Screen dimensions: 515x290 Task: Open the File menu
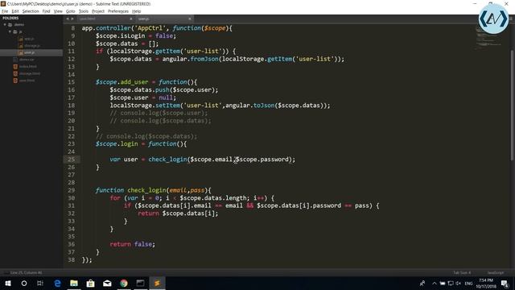coord(5,11)
